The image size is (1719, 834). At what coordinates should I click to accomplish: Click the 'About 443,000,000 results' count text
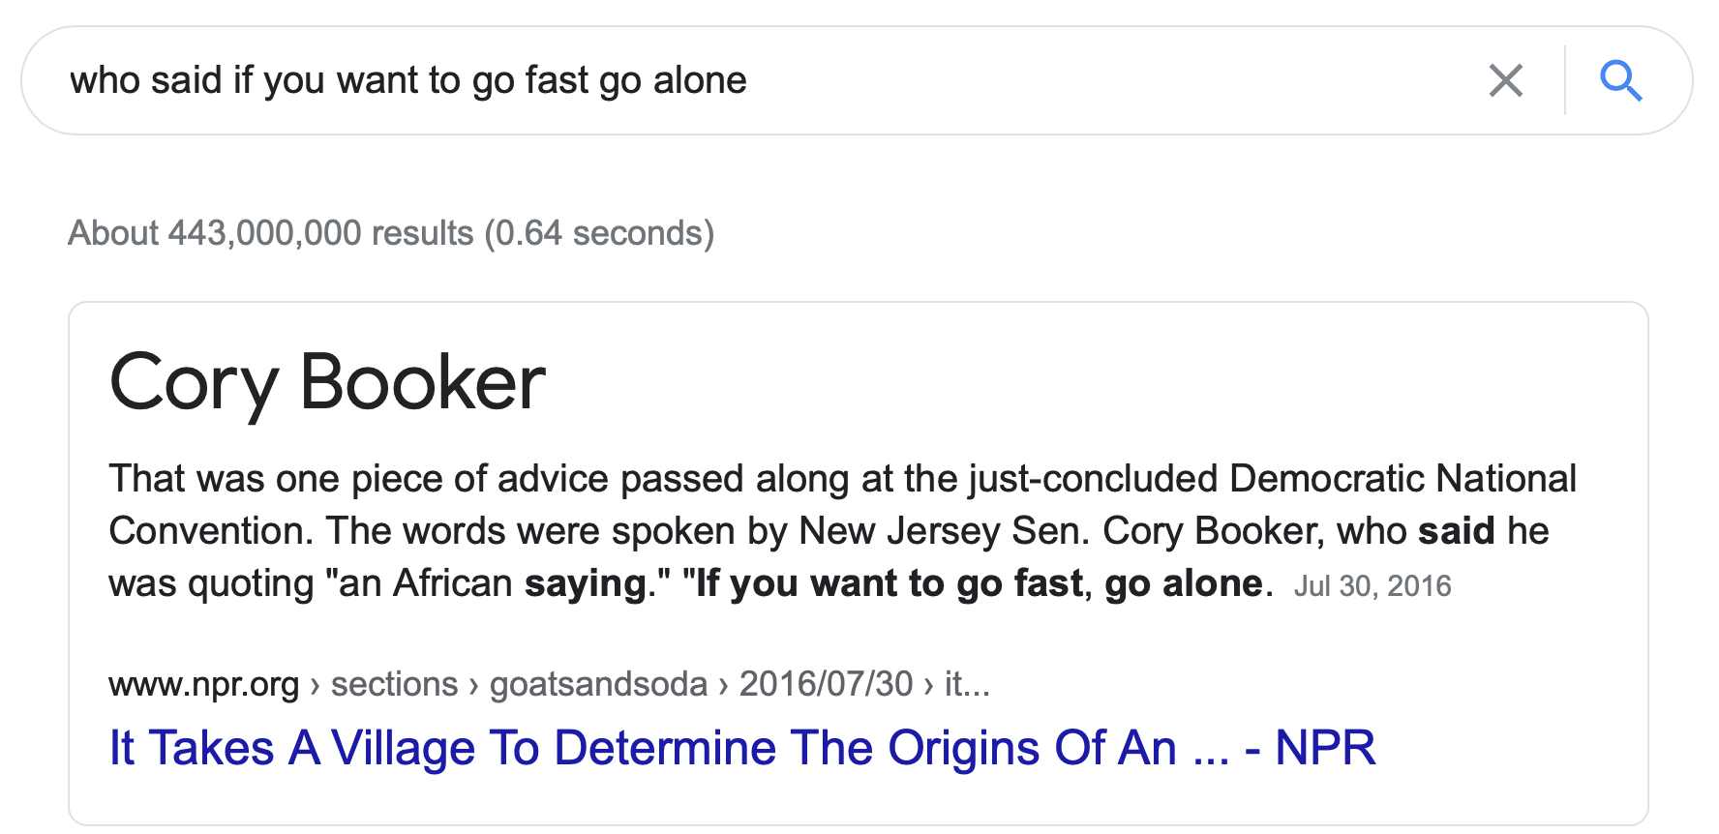point(271,233)
